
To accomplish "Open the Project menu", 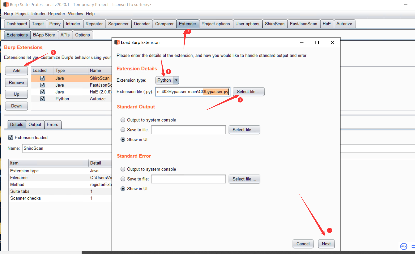I will pyautogui.click(x=22, y=14).
